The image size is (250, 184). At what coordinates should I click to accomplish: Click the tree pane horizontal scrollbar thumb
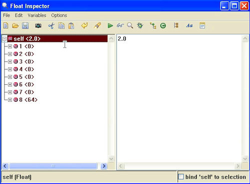53,166
